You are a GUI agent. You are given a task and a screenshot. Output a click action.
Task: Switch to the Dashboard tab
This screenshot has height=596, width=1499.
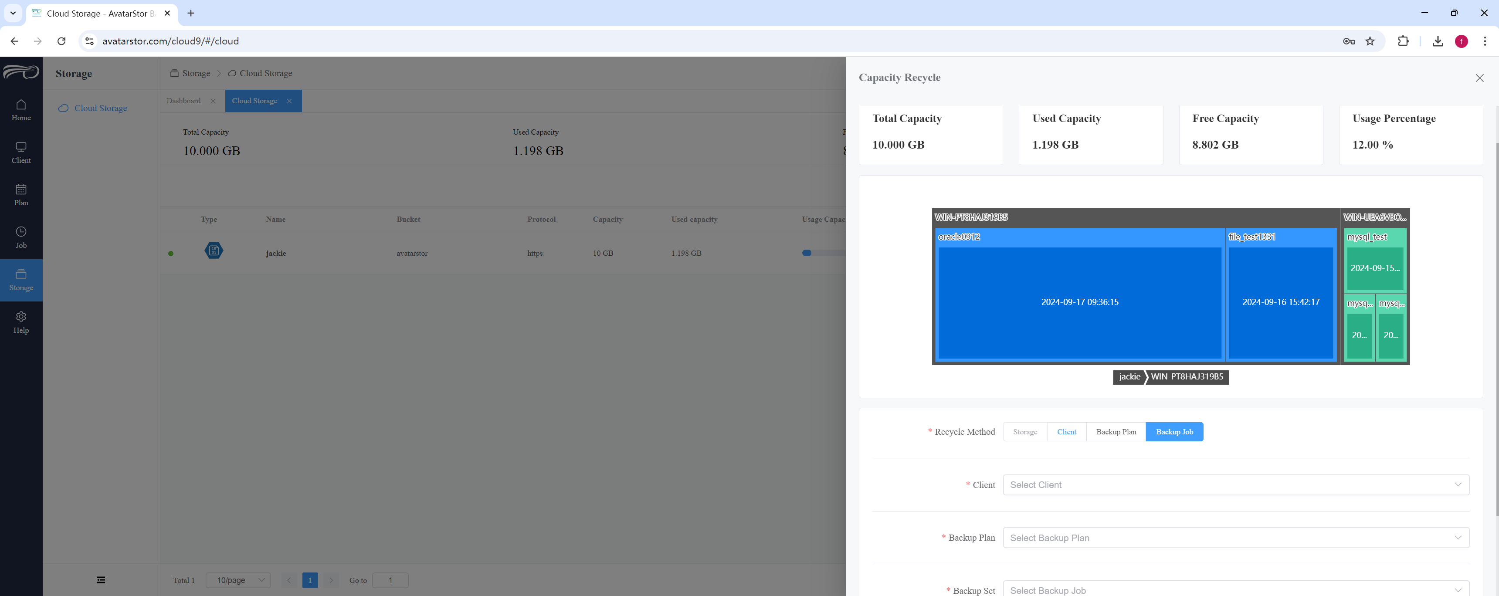coord(183,101)
